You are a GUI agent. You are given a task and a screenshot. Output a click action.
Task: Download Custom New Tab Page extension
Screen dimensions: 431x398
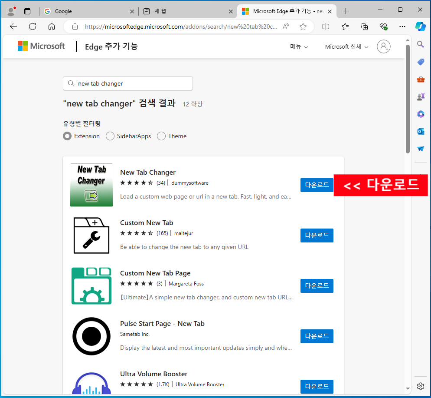pos(317,286)
